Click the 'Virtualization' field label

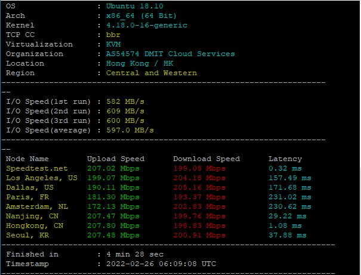click(39, 44)
